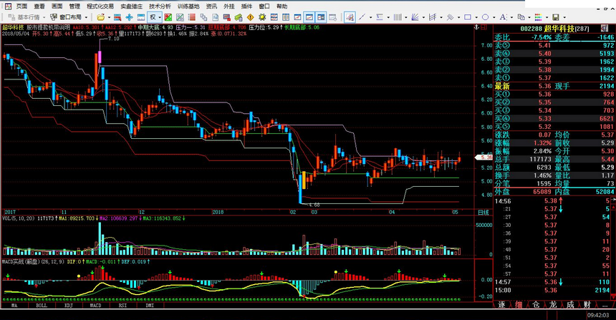Switch to the MACD indicator tab

(95, 305)
